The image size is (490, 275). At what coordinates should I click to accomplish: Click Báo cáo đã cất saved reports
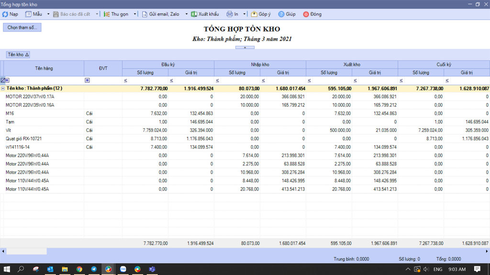click(72, 14)
